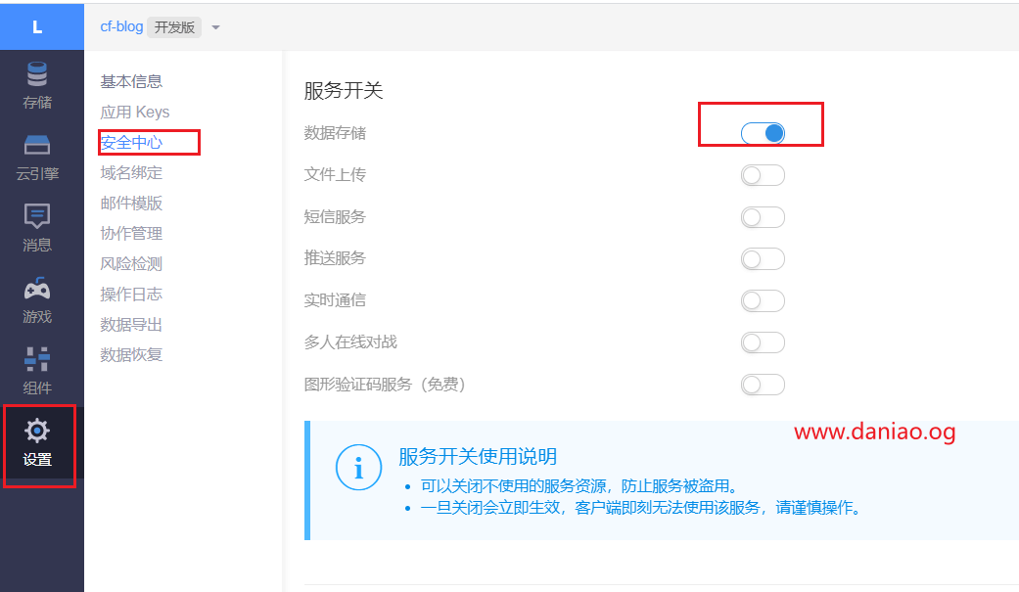The image size is (1019, 592).
Task: Click the storage (存储) database icon
Action: tap(37, 74)
